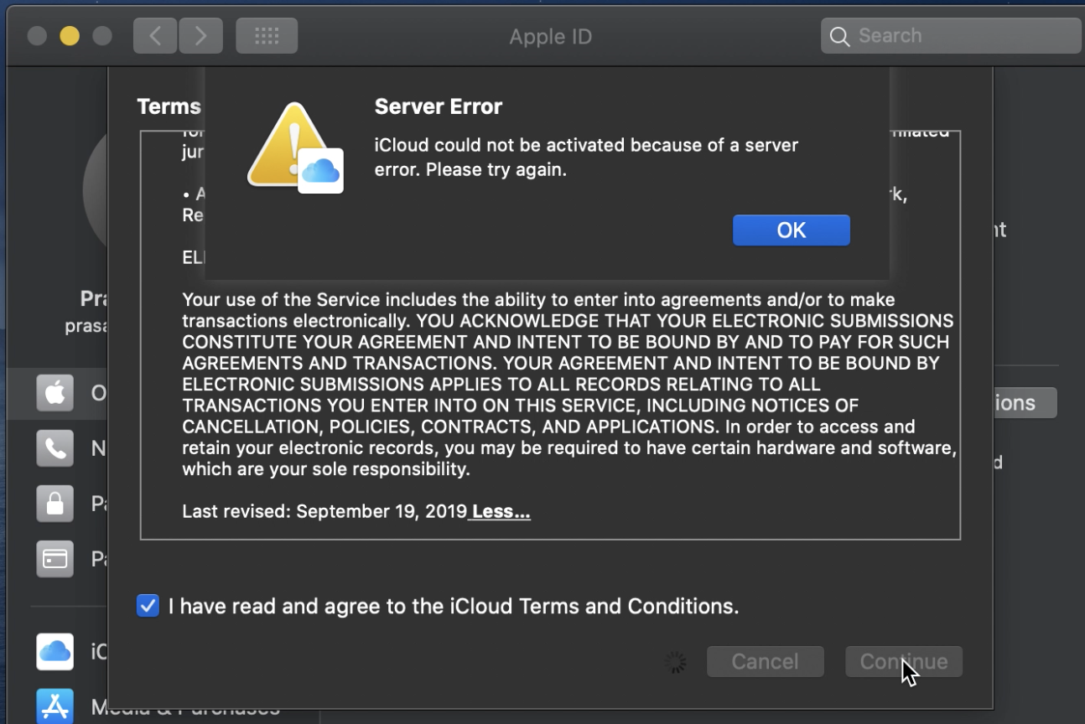Open the padlock icon sidebar item
Image resolution: width=1085 pixels, height=724 pixels.
click(x=55, y=504)
